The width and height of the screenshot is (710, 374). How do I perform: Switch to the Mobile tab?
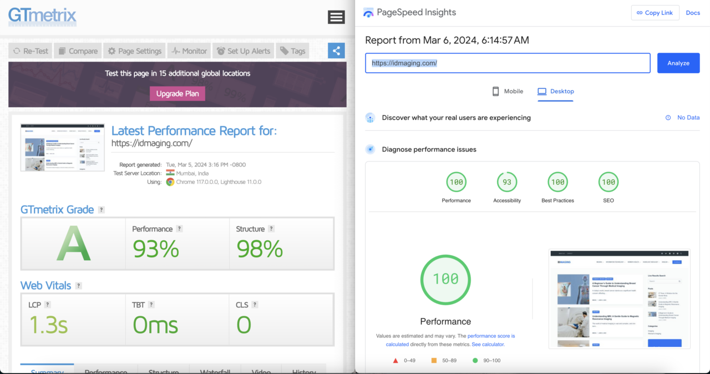click(x=508, y=92)
